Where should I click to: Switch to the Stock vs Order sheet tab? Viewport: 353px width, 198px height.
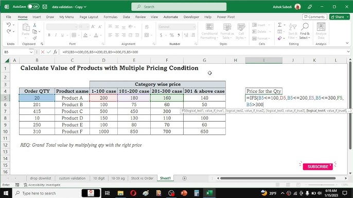(142, 178)
